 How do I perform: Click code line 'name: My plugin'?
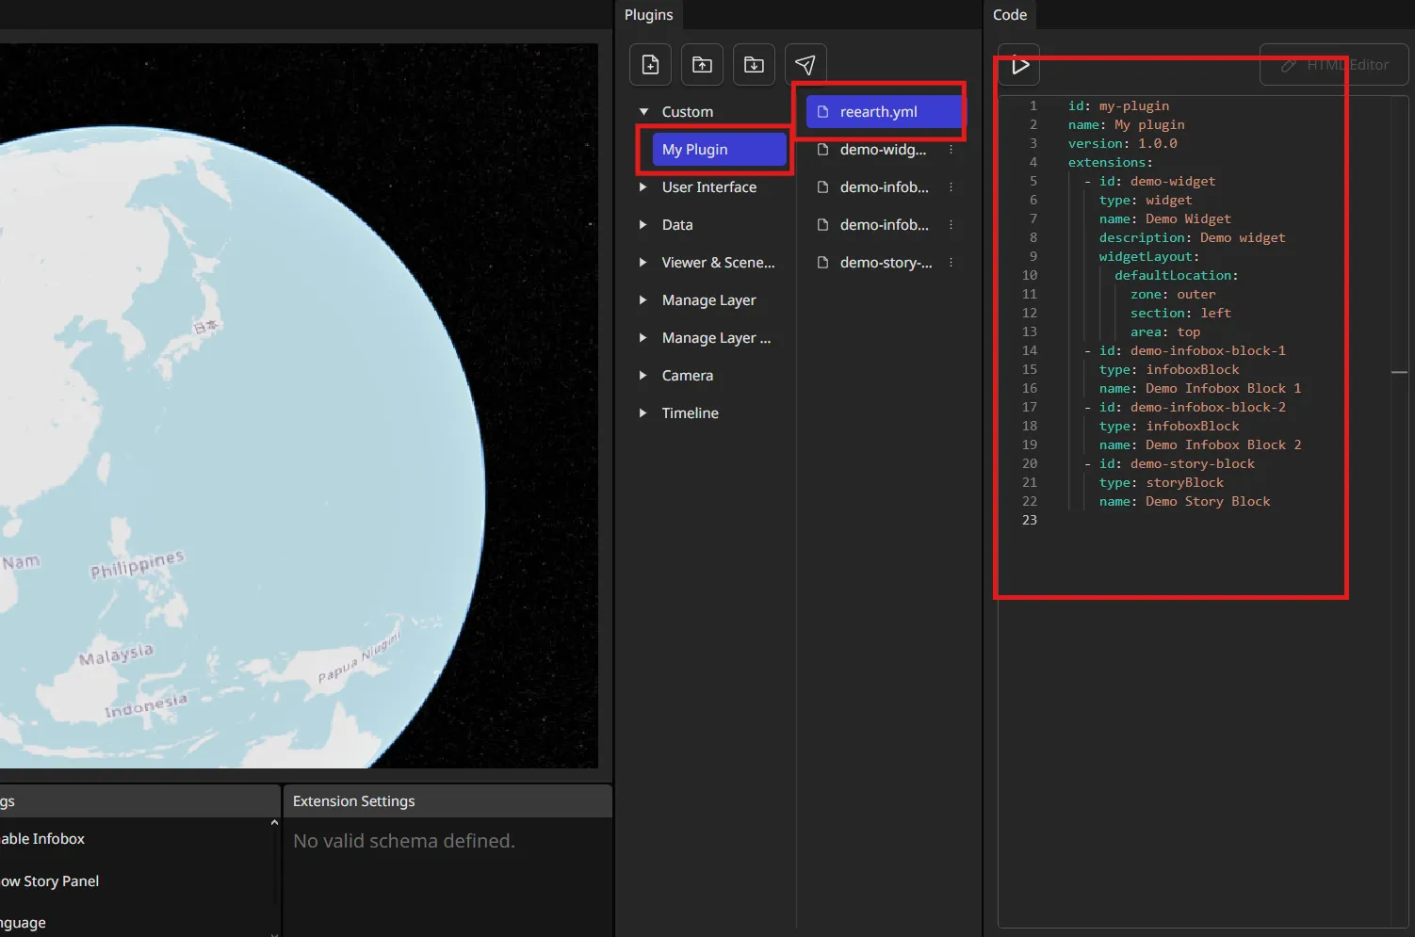[1126, 124]
